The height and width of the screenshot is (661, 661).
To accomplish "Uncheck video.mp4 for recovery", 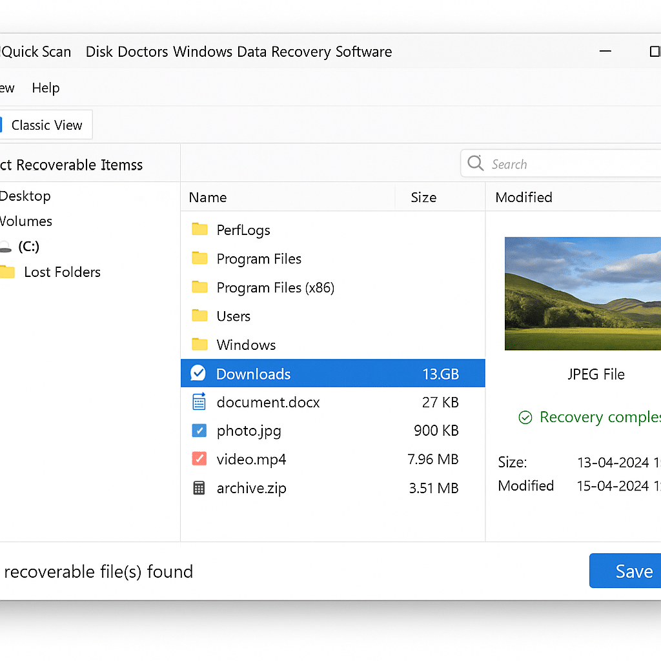I will pyautogui.click(x=198, y=459).
